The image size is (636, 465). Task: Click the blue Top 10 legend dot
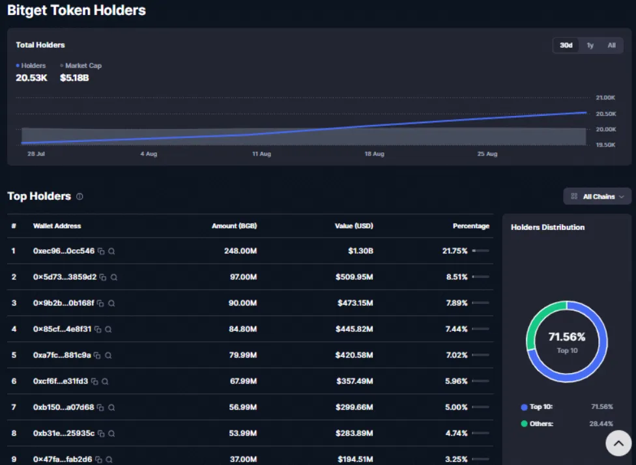[524, 407]
